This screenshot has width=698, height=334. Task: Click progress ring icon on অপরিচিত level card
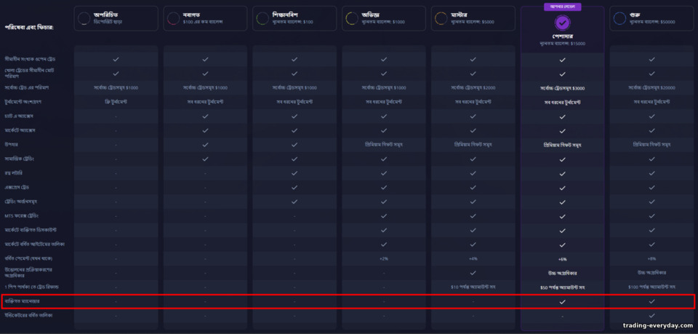[84, 18]
